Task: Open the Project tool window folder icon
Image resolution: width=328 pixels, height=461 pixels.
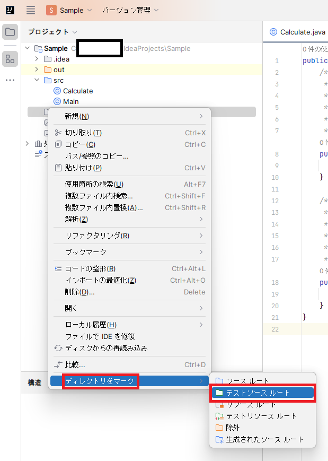Action: click(x=10, y=32)
